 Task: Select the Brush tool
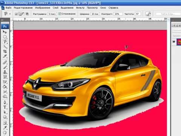(x=5, y=67)
